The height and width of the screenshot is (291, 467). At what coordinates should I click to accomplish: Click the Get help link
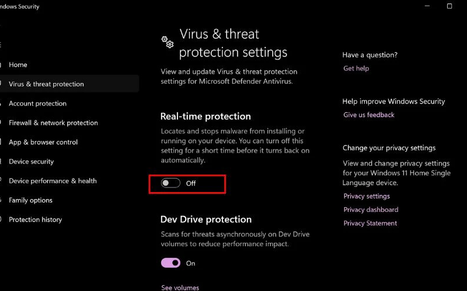point(356,69)
